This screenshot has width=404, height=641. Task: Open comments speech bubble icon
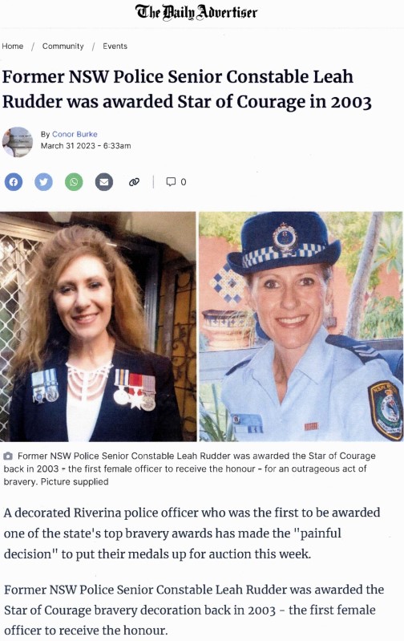tap(171, 181)
